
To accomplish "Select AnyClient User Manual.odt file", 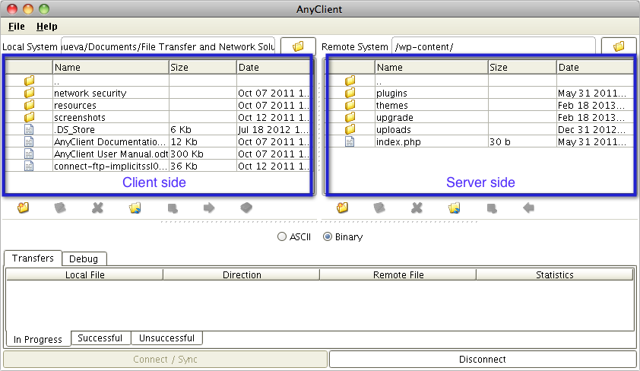I will (158, 154).
